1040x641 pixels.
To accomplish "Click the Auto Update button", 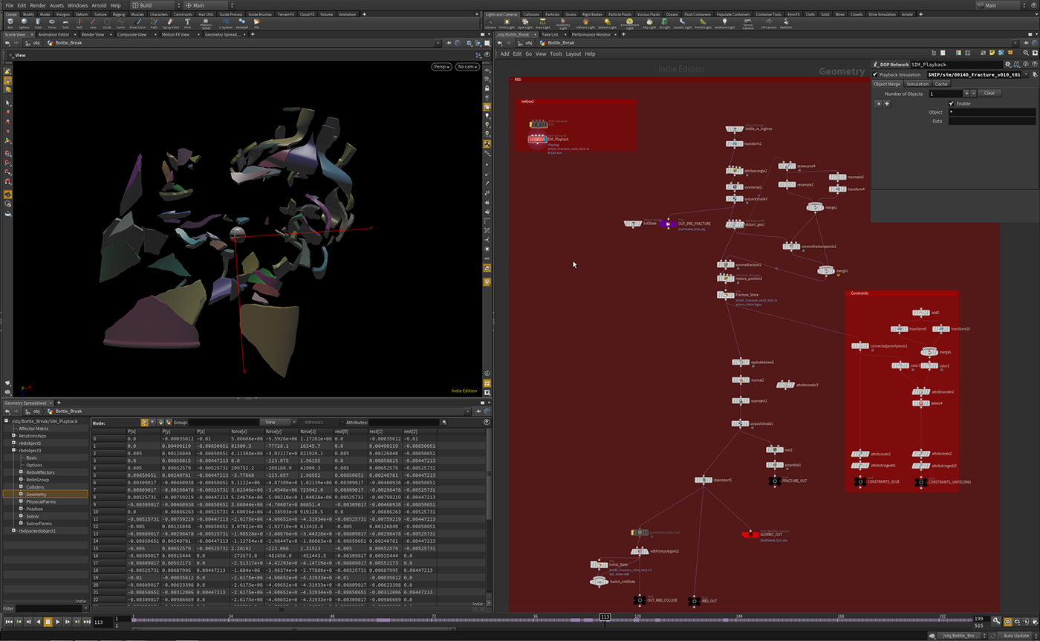I will coord(1015,636).
